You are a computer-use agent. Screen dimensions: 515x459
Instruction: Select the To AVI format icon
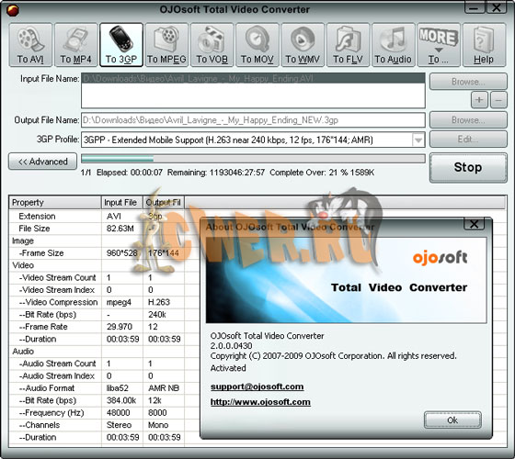(x=30, y=45)
